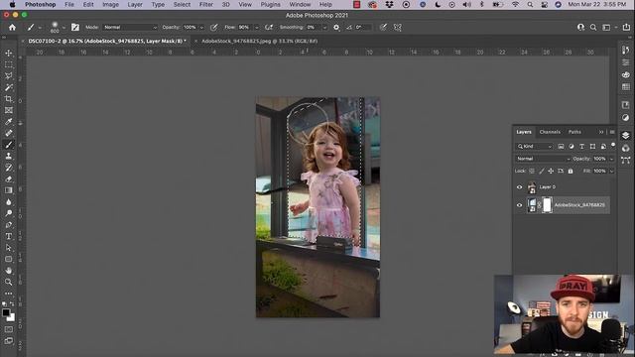Click the brush angle input field
635x357 pixels.
click(x=362, y=27)
